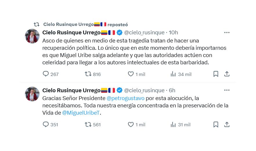
Task: Reply to the tweet about Miguel Uribe tragedy
Action: tap(46, 74)
